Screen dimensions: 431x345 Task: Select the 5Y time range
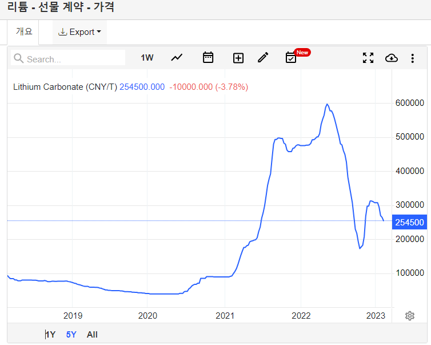pyautogui.click(x=71, y=335)
